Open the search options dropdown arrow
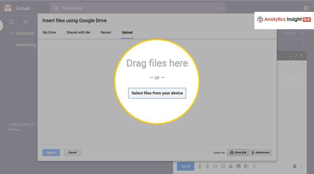 coord(218,8)
